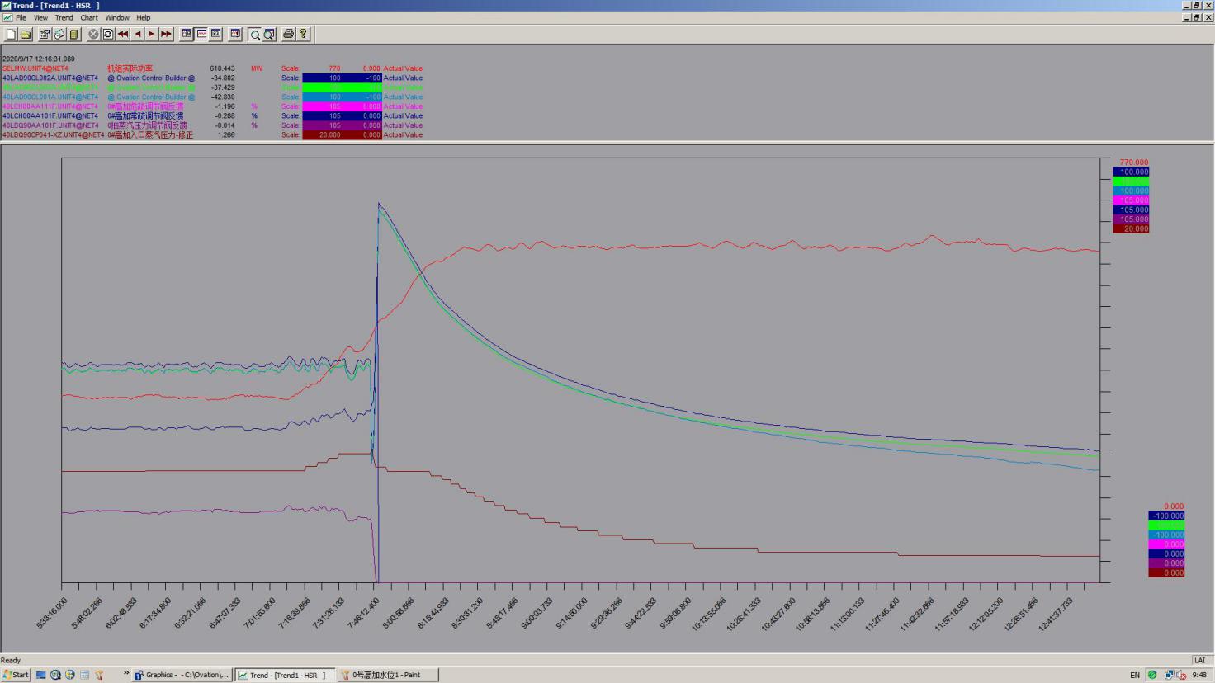This screenshot has height=683, width=1215.
Task: Select the 40LCH00AA111F.UNIT4@NET4 point name
Action: click(x=50, y=106)
